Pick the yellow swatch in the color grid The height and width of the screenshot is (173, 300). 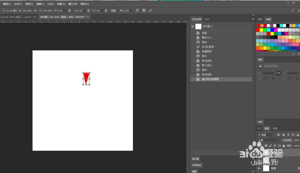261,30
